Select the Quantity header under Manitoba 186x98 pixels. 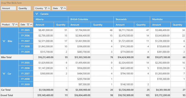point(178,25)
